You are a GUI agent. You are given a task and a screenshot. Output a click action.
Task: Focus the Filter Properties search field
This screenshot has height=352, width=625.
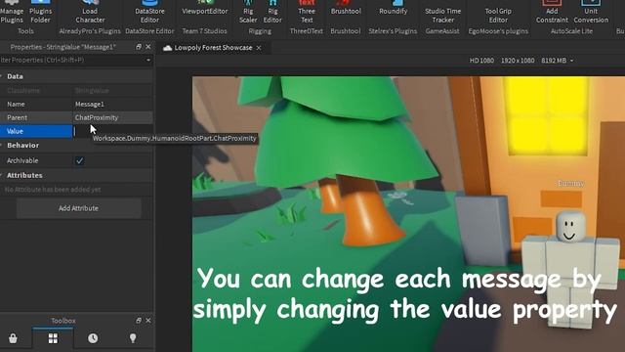coord(72,60)
